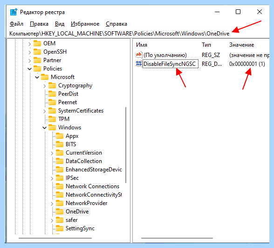Click the OneDrive folder icon
This screenshot has width=274, height=248.
point(60,212)
